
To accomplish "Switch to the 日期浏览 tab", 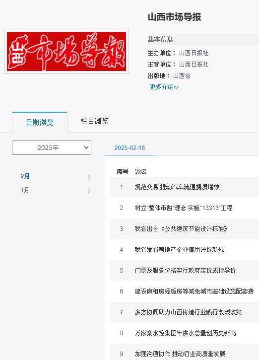I will pyautogui.click(x=40, y=122).
